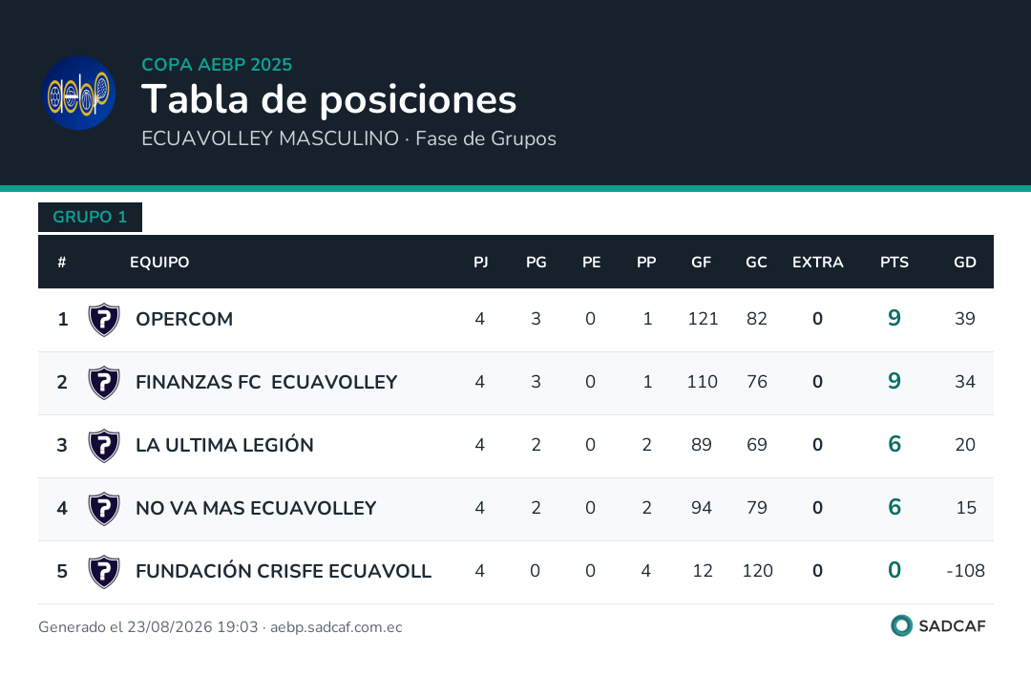Click the COPA AEBP 2025 heading
The image size is (1031, 676).
click(x=217, y=64)
